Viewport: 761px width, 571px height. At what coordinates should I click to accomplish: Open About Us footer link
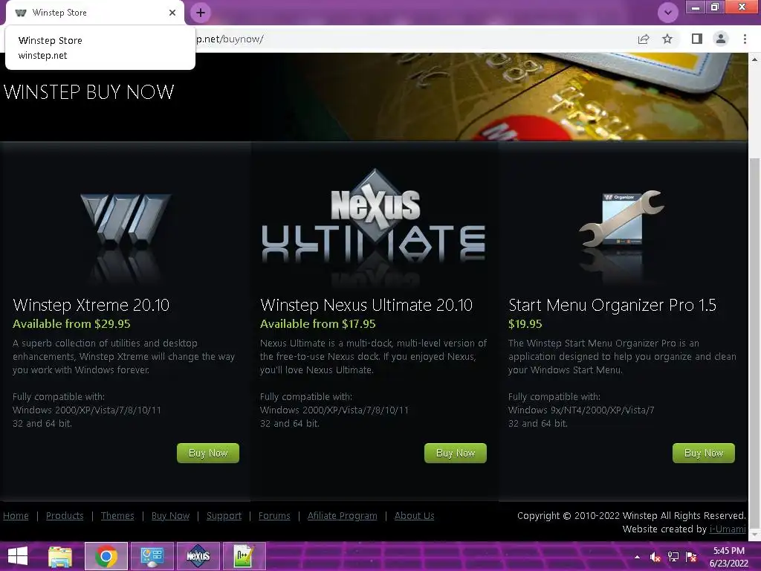point(414,516)
